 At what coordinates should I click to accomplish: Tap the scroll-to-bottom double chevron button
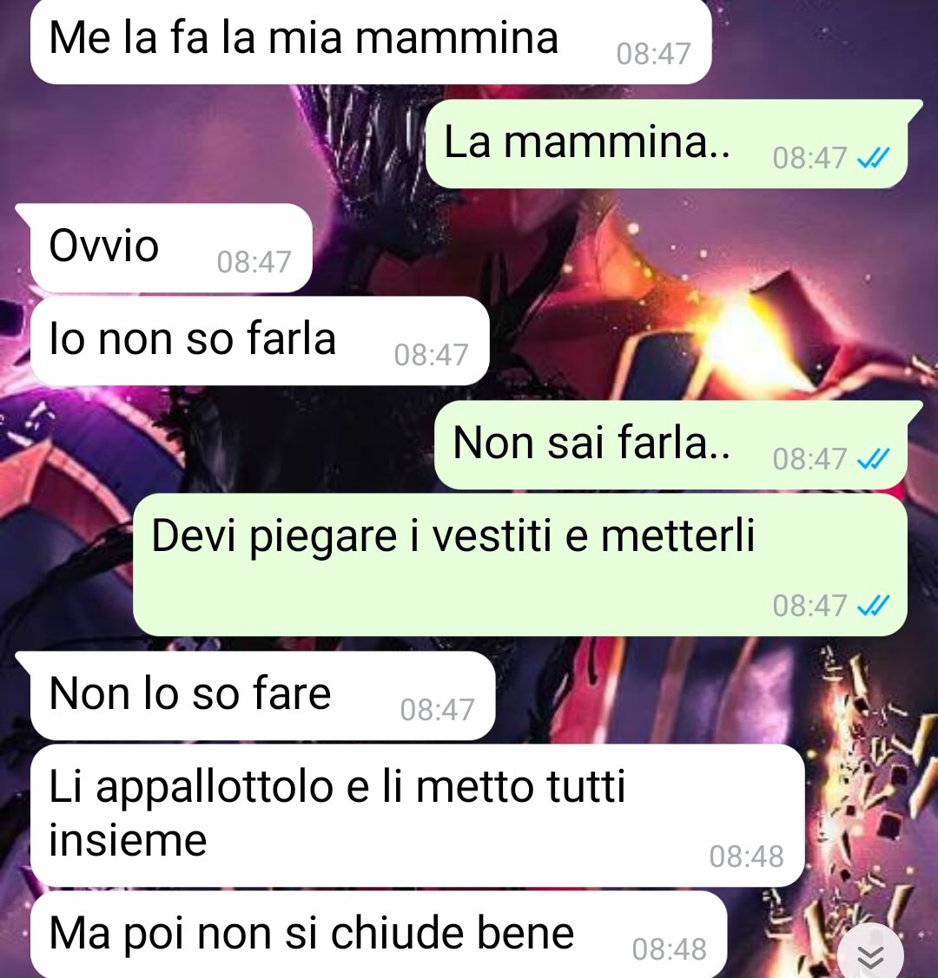click(x=870, y=953)
